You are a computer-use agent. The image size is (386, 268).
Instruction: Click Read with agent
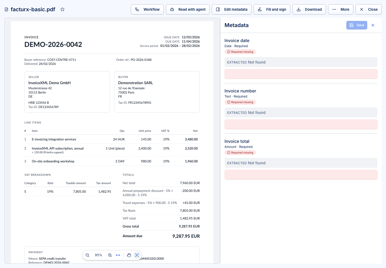(188, 9)
